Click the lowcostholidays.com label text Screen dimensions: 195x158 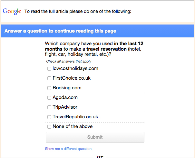point(75,68)
